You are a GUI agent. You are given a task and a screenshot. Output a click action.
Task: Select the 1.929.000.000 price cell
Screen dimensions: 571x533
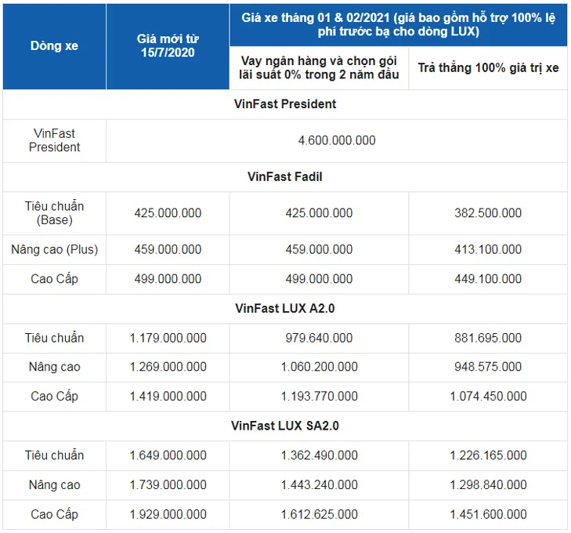click(168, 514)
